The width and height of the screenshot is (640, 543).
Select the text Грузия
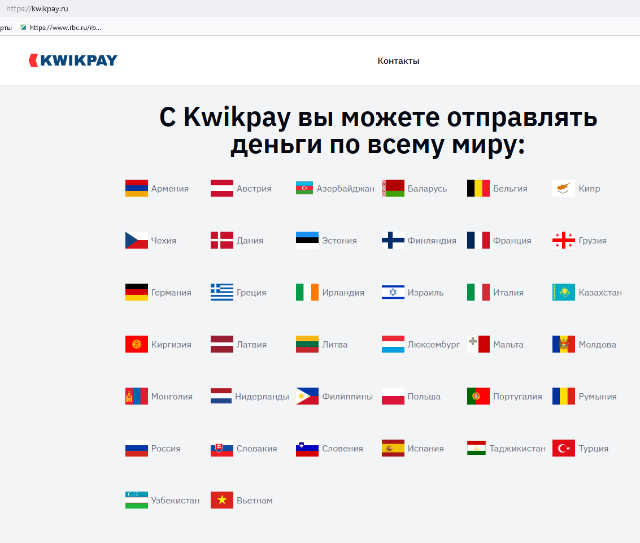click(593, 241)
